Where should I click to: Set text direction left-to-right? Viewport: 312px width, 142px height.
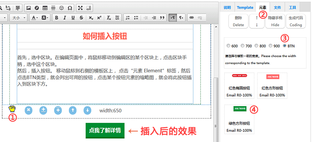pos(173,18)
